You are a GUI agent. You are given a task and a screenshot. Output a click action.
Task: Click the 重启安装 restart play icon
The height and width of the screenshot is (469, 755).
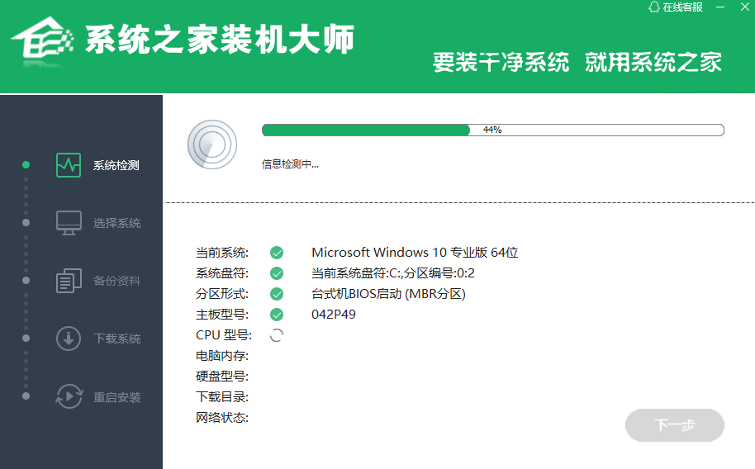tap(69, 396)
